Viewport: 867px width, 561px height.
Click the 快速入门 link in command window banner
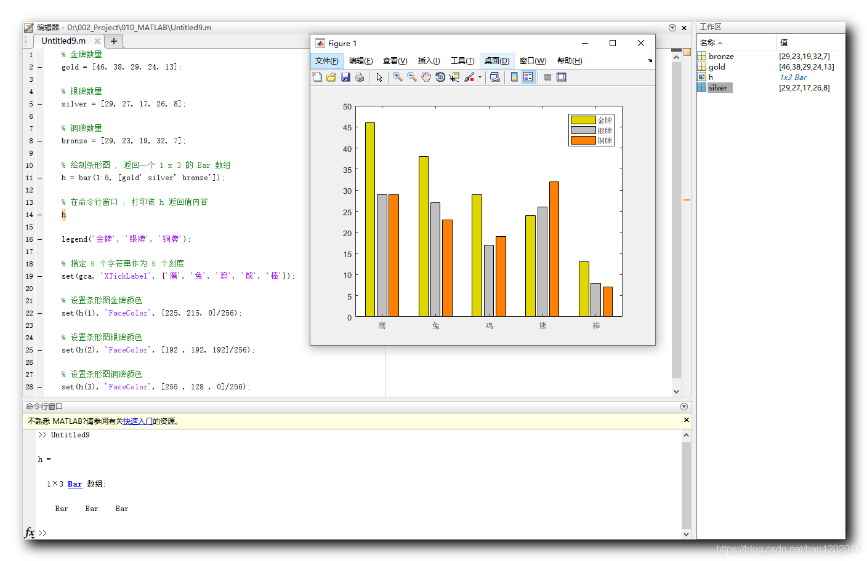tap(138, 421)
